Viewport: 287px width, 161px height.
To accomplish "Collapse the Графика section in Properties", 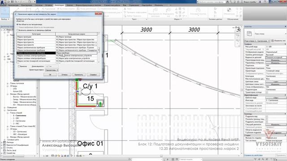I will tap(285, 44).
